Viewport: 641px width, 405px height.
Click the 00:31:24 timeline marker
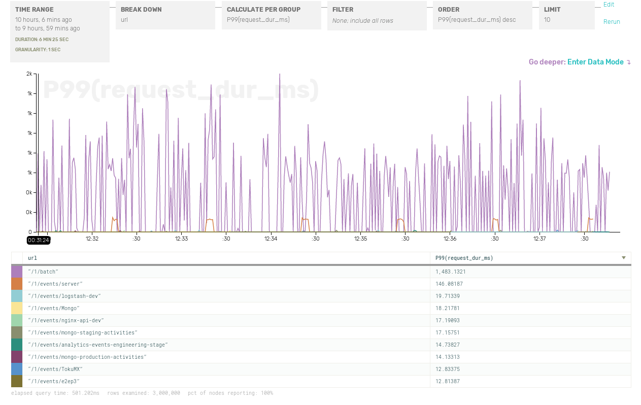(x=39, y=240)
